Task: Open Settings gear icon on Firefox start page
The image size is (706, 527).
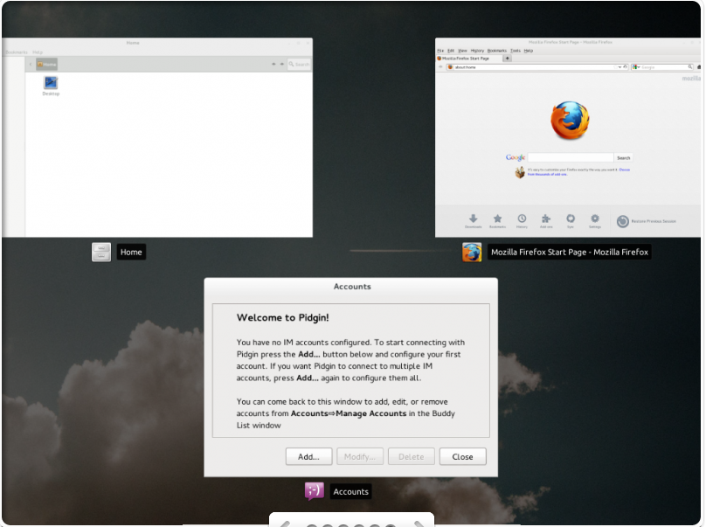Action: [595, 218]
